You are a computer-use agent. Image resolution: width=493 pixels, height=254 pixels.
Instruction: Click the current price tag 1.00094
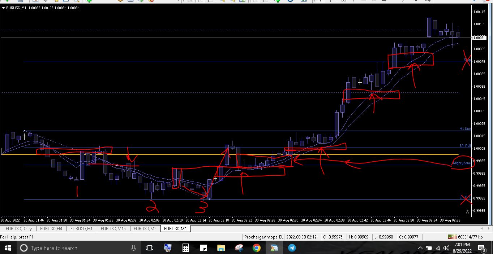coord(479,38)
